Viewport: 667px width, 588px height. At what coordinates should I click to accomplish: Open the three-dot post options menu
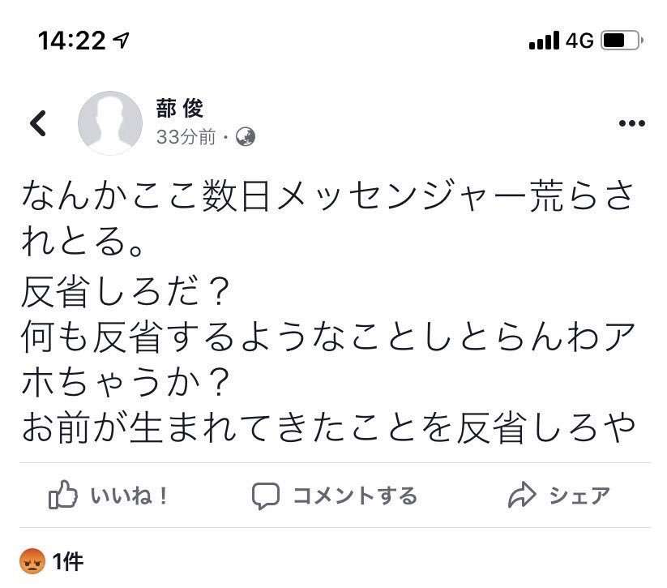tap(631, 123)
